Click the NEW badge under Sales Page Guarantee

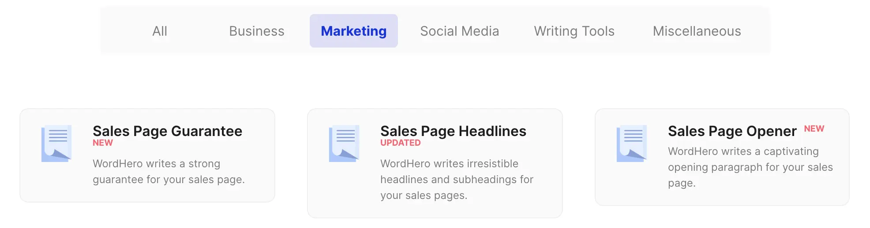coord(103,143)
